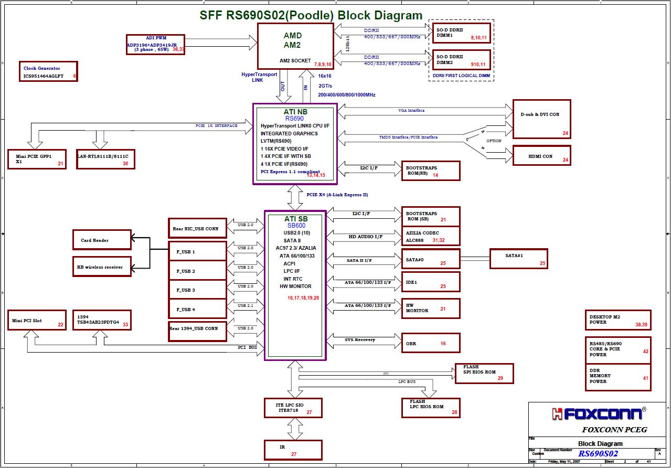Select the DESKTOP M2 POWER block

click(x=619, y=320)
